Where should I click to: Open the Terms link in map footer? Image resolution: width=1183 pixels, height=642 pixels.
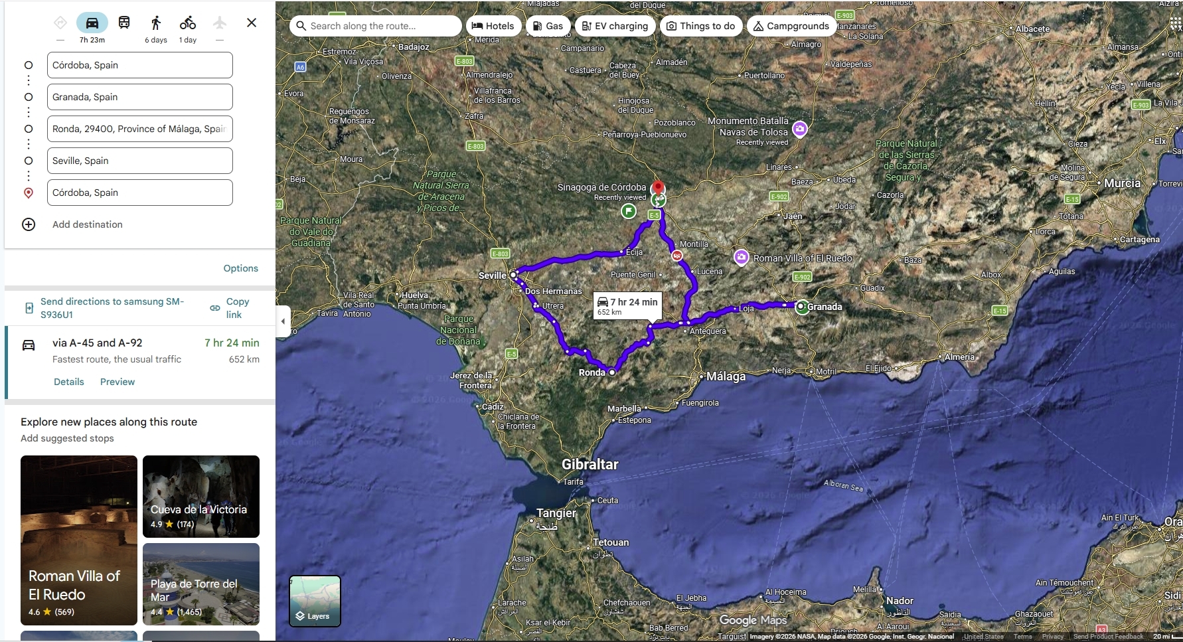point(1022,637)
